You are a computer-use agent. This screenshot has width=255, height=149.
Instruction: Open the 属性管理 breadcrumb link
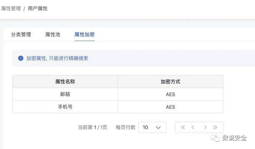[11, 8]
